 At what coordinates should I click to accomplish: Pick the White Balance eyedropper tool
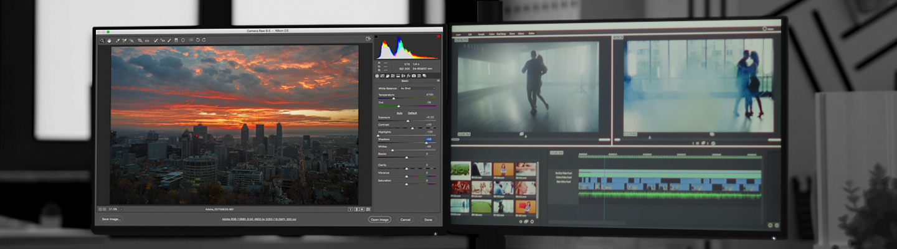[117, 40]
